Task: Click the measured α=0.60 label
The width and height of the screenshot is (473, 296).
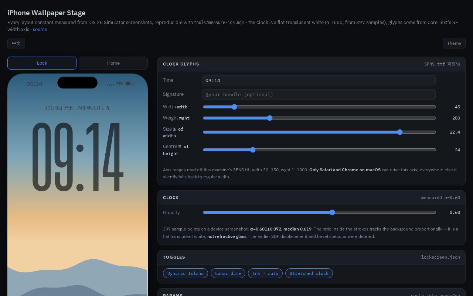Action: [440, 198]
